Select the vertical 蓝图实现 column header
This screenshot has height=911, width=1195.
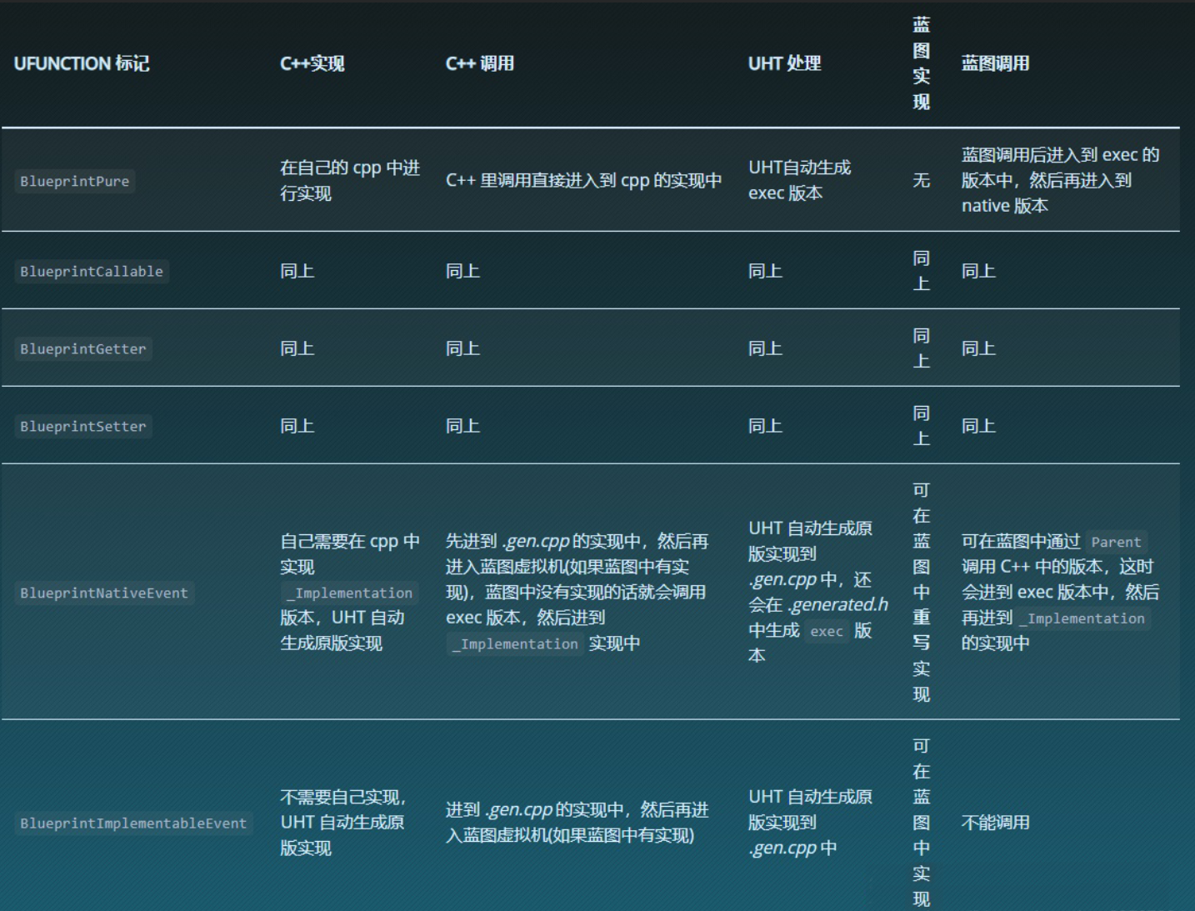[x=921, y=63]
